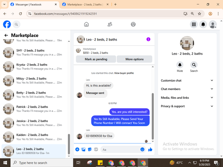Expand the Privacy & support section
223x167 pixels.
pos(187,106)
